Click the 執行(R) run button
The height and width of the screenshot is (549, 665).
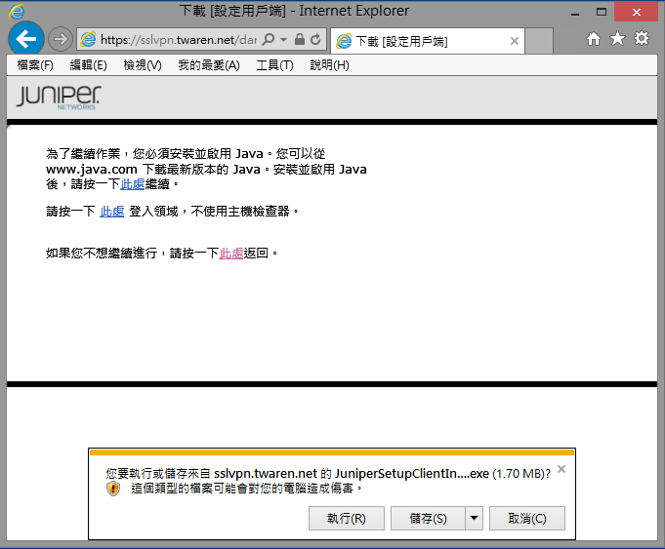(347, 519)
